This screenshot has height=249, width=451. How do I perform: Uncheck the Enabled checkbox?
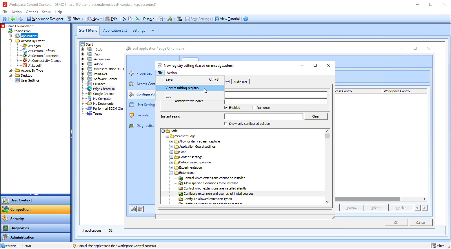pyautogui.click(x=226, y=108)
